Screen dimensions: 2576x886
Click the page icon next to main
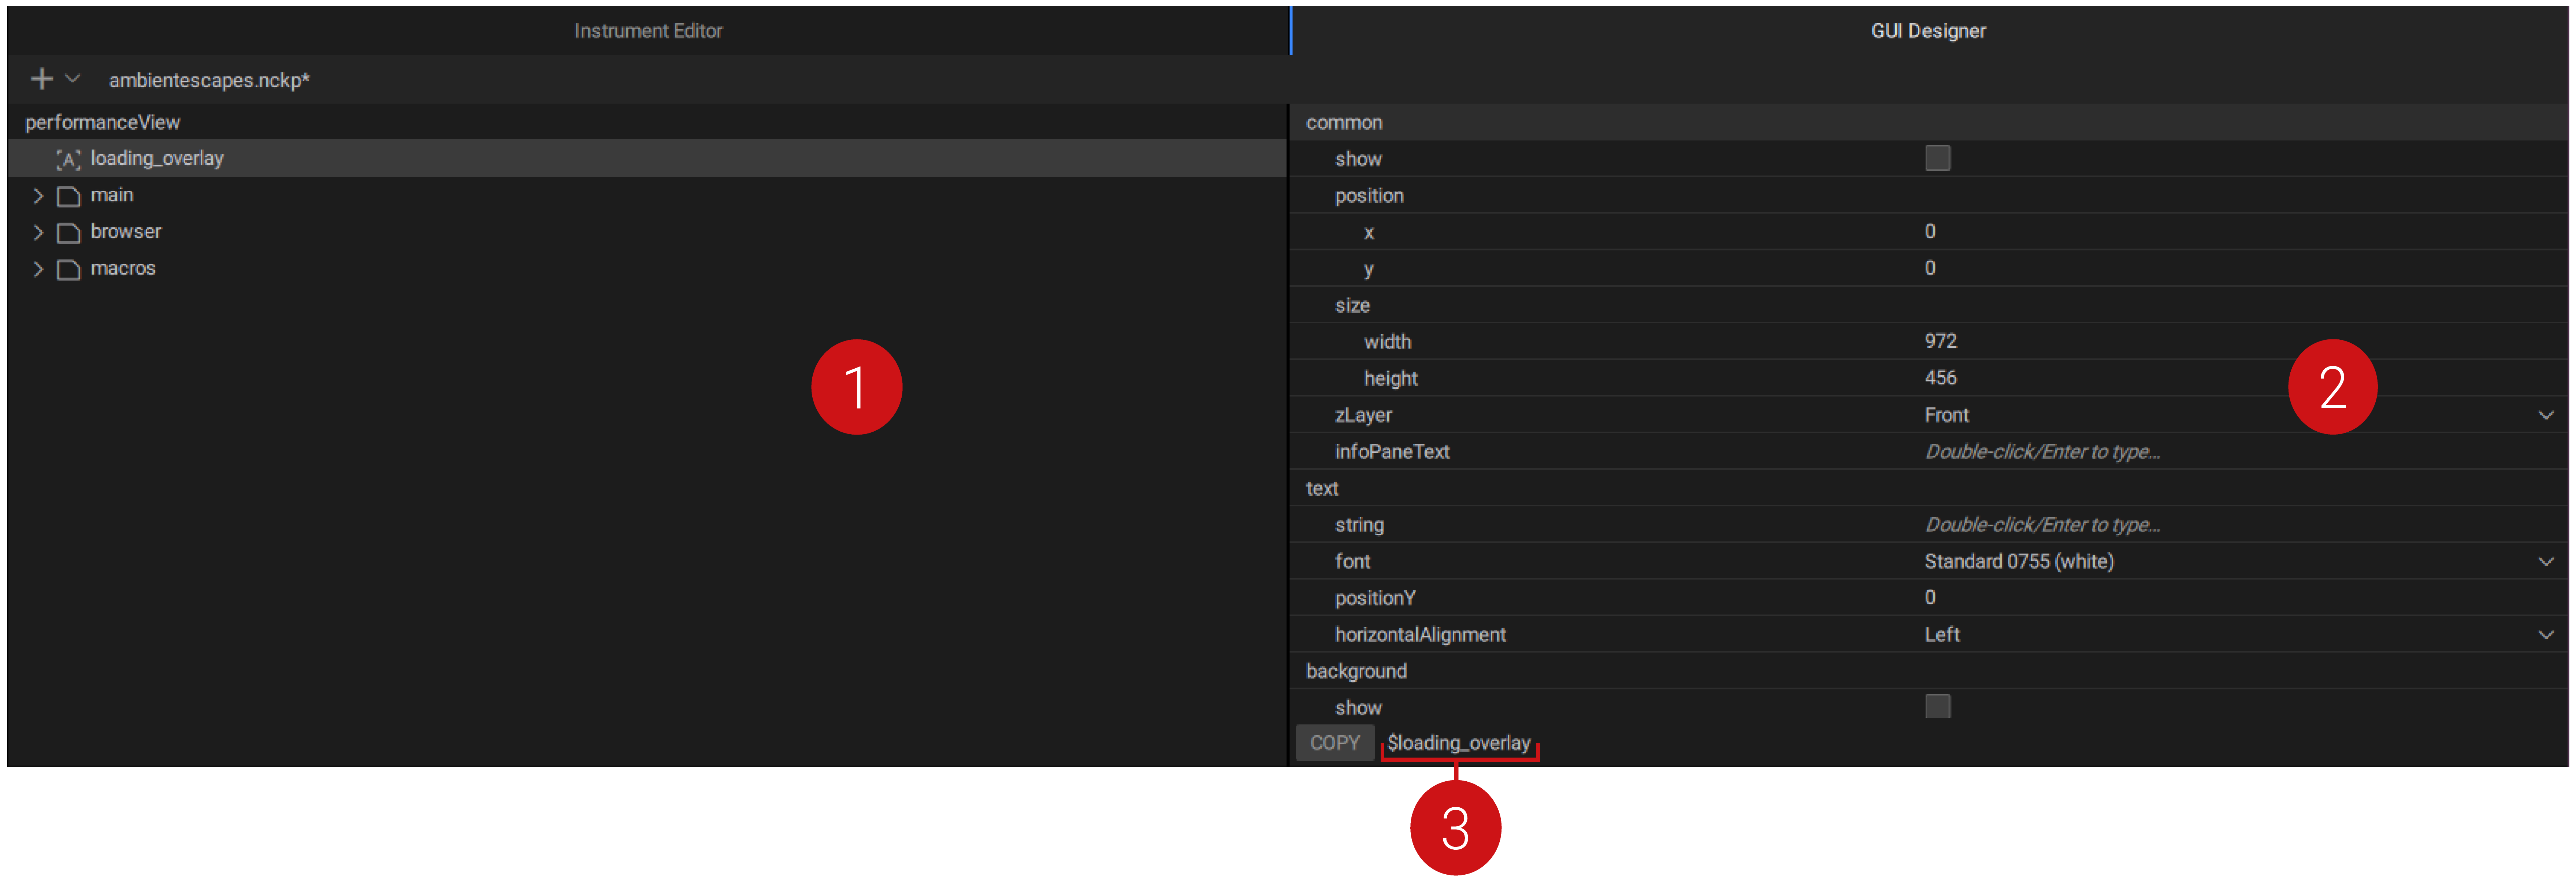click(x=68, y=195)
